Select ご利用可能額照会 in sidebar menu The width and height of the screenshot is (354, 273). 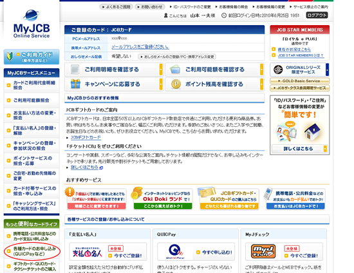32,100
